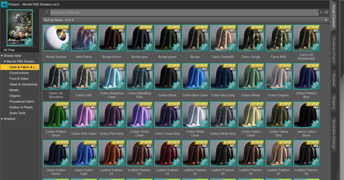This screenshot has height=180, width=344.
Task: Select the Leather Fashion 07 shader icon
Action: pyautogui.click(x=279, y=153)
